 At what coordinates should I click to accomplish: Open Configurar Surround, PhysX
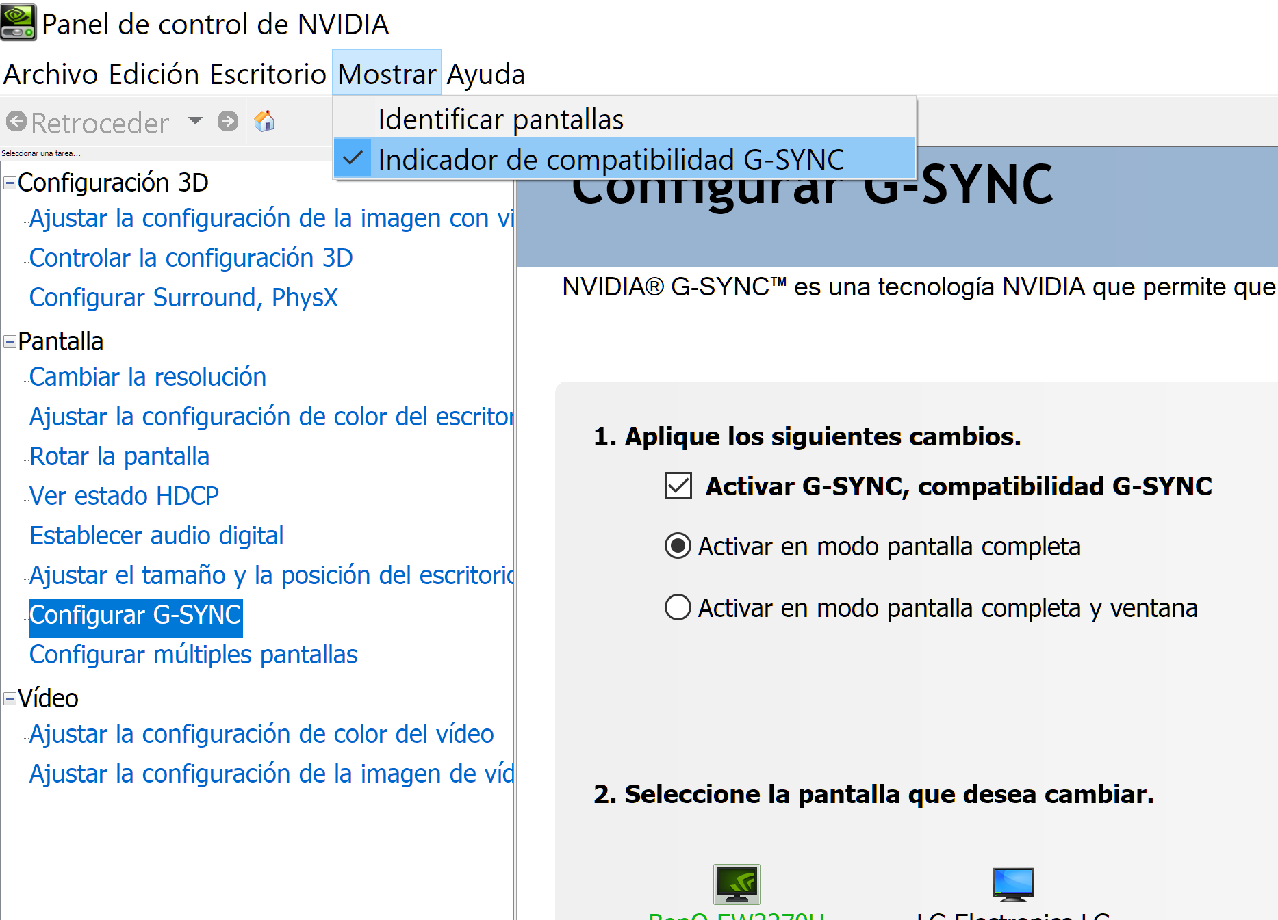coord(183,298)
